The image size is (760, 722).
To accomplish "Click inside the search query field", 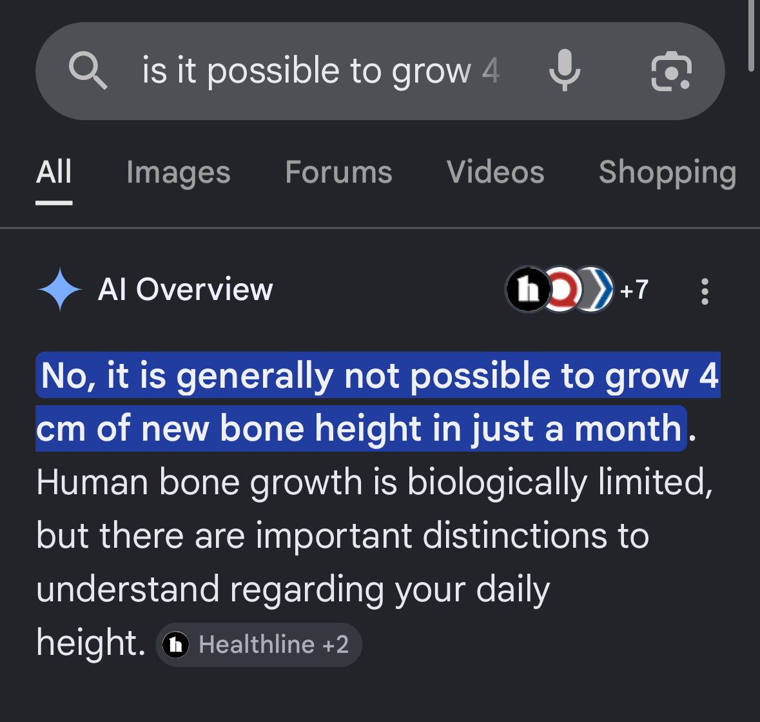I will [x=321, y=71].
